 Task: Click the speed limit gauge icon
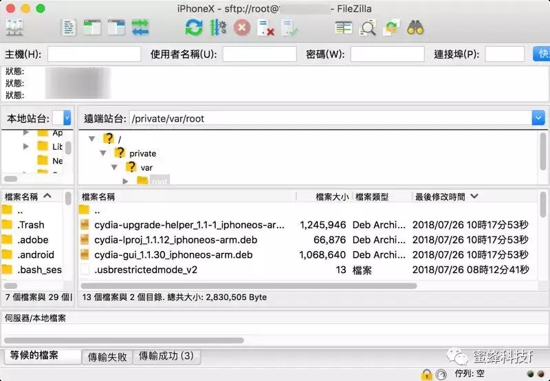(x=441, y=374)
